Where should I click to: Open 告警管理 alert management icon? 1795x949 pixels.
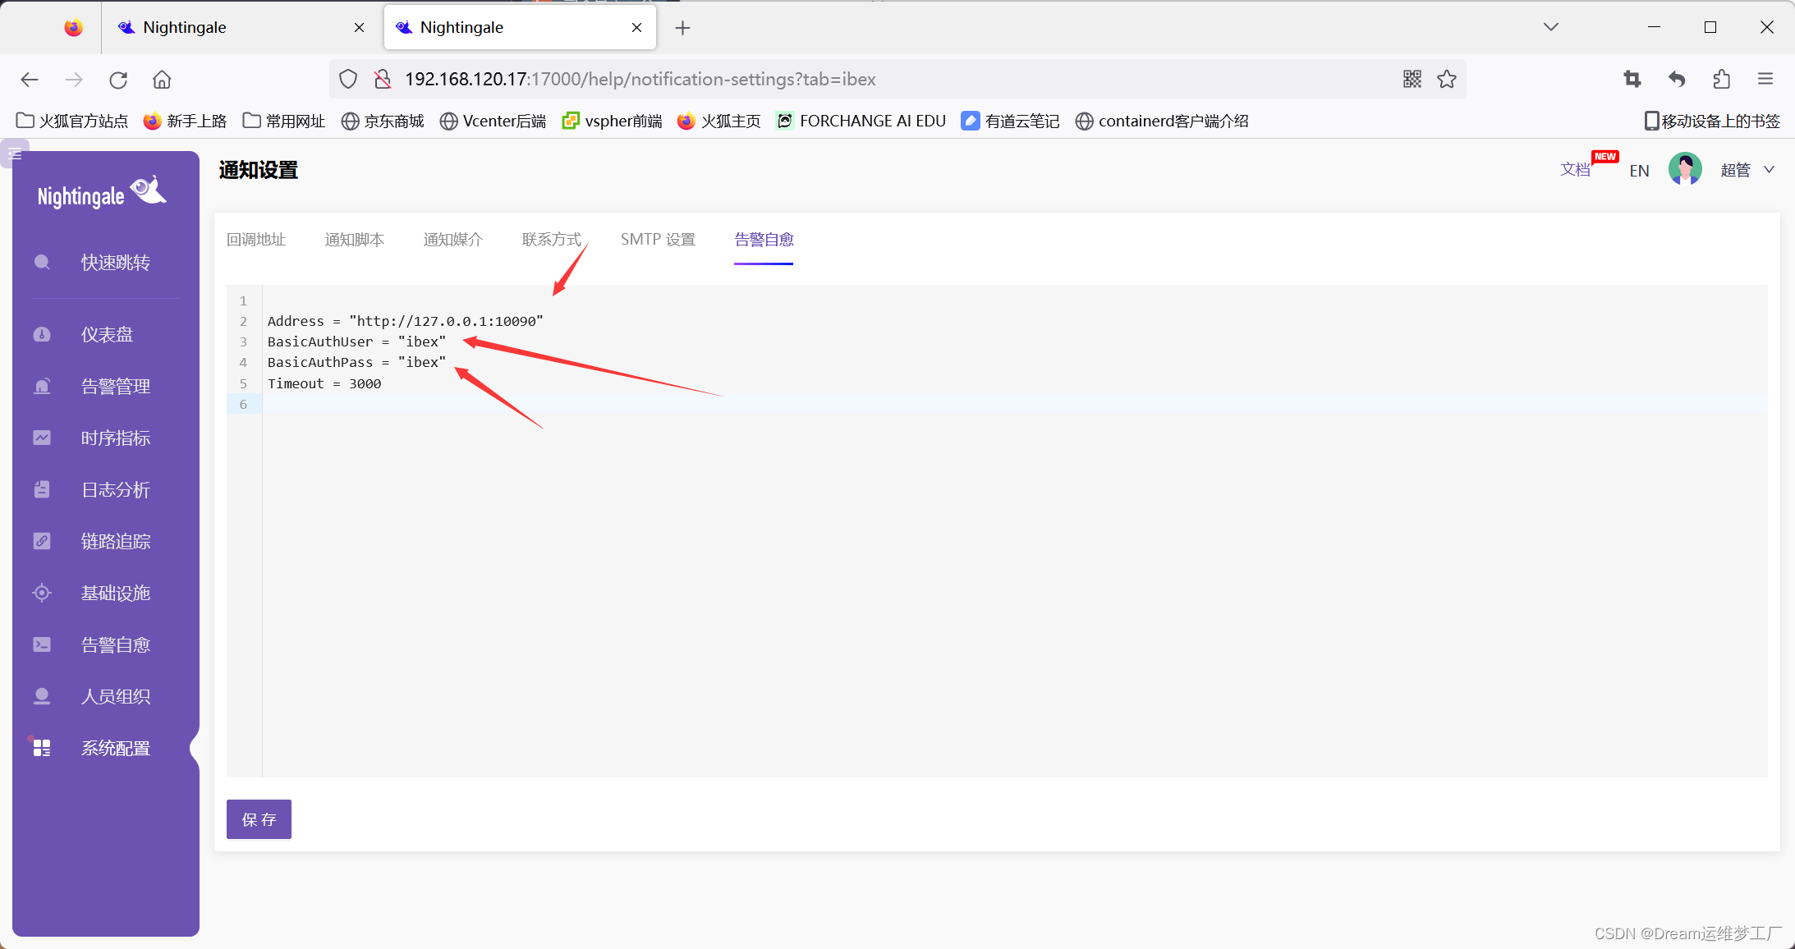coord(42,387)
